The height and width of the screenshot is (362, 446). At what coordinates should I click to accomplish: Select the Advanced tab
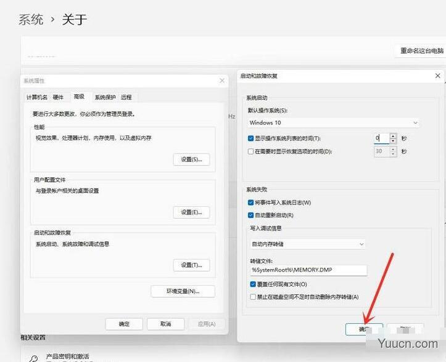point(79,97)
